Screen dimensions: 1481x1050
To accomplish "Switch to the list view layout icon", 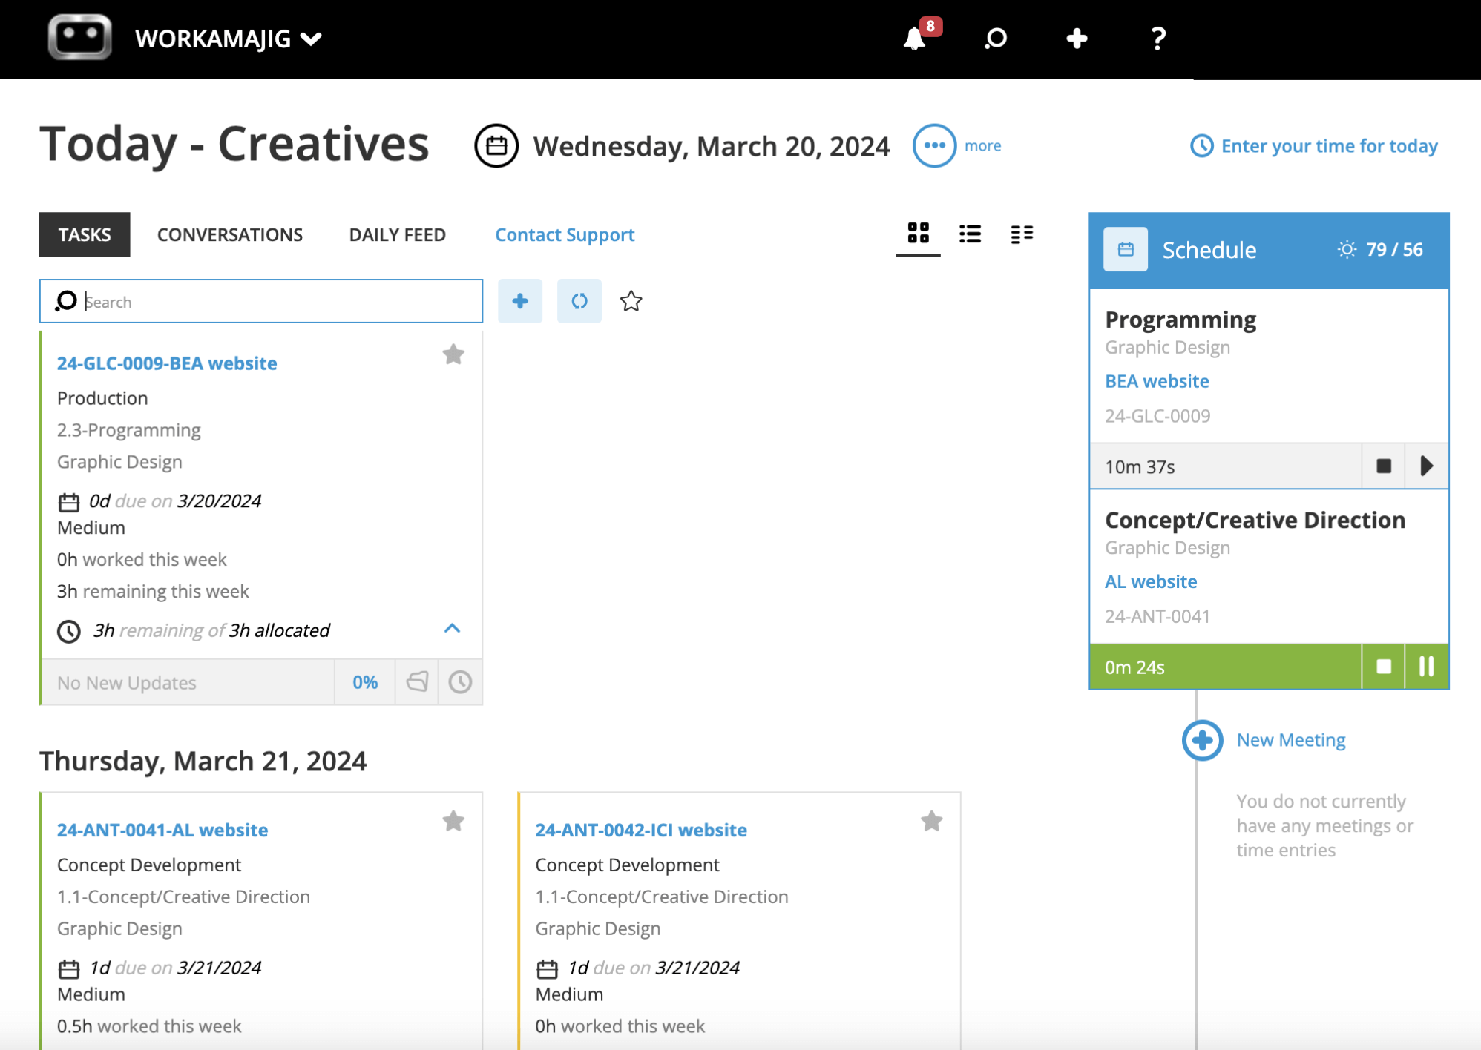I will tap(970, 234).
